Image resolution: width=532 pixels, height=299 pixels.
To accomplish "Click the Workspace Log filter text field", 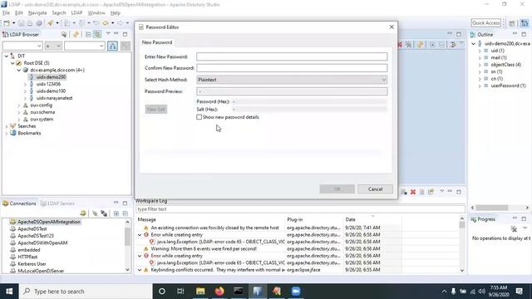I will pos(300,209).
